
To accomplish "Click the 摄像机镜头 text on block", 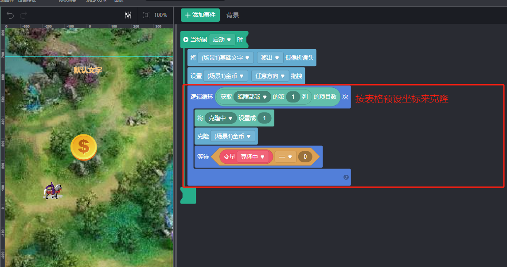I will point(300,58).
